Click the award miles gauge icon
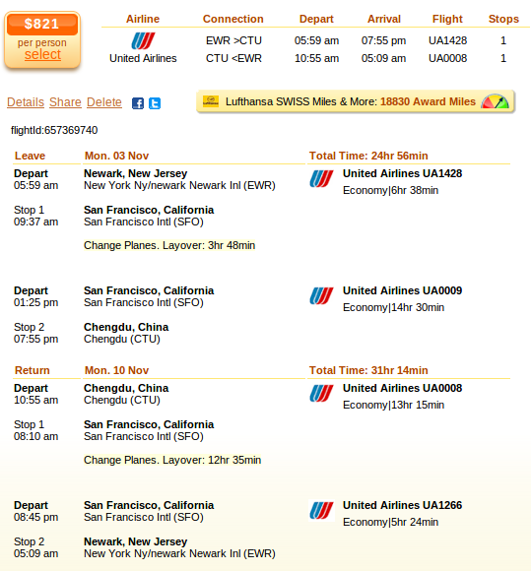Screen dimensions: 531x571 click(495, 101)
